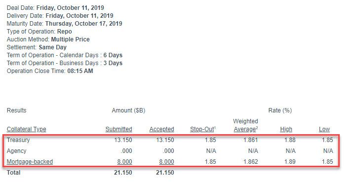Click the Operation Close Time value
This screenshot has height=183, width=357.
(x=80, y=71)
